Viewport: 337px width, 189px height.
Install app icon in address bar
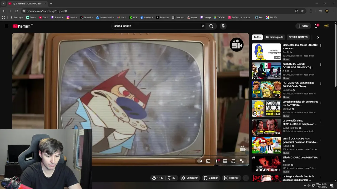click(296, 11)
